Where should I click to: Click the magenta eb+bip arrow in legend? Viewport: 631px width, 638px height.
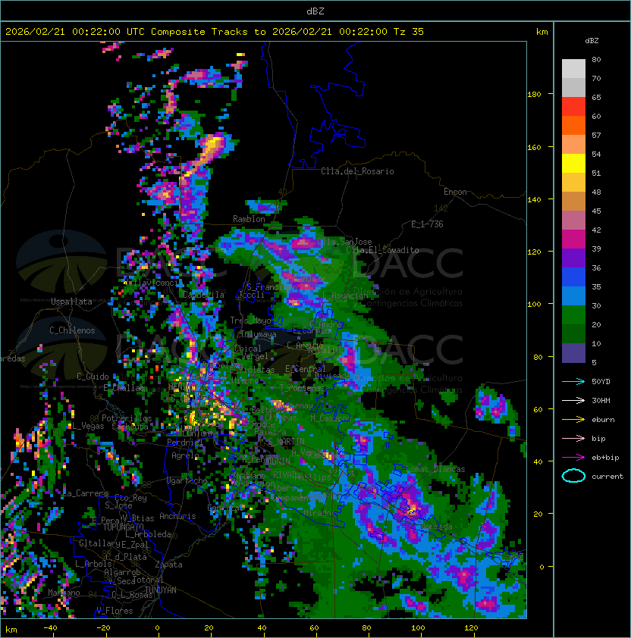coord(573,458)
